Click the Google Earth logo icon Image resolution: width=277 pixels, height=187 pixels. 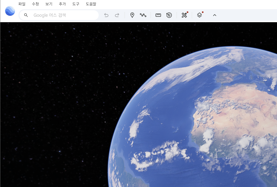coord(10,11)
